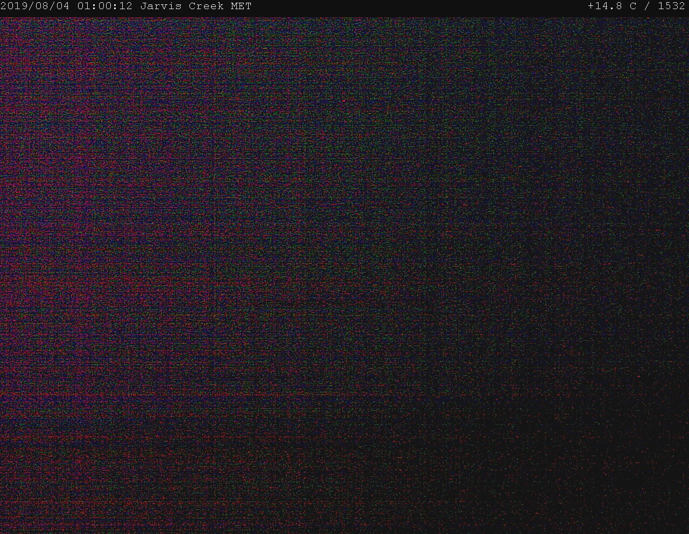689x534 pixels.
Task: Click the center of the dark camera image
Action: [344, 275]
